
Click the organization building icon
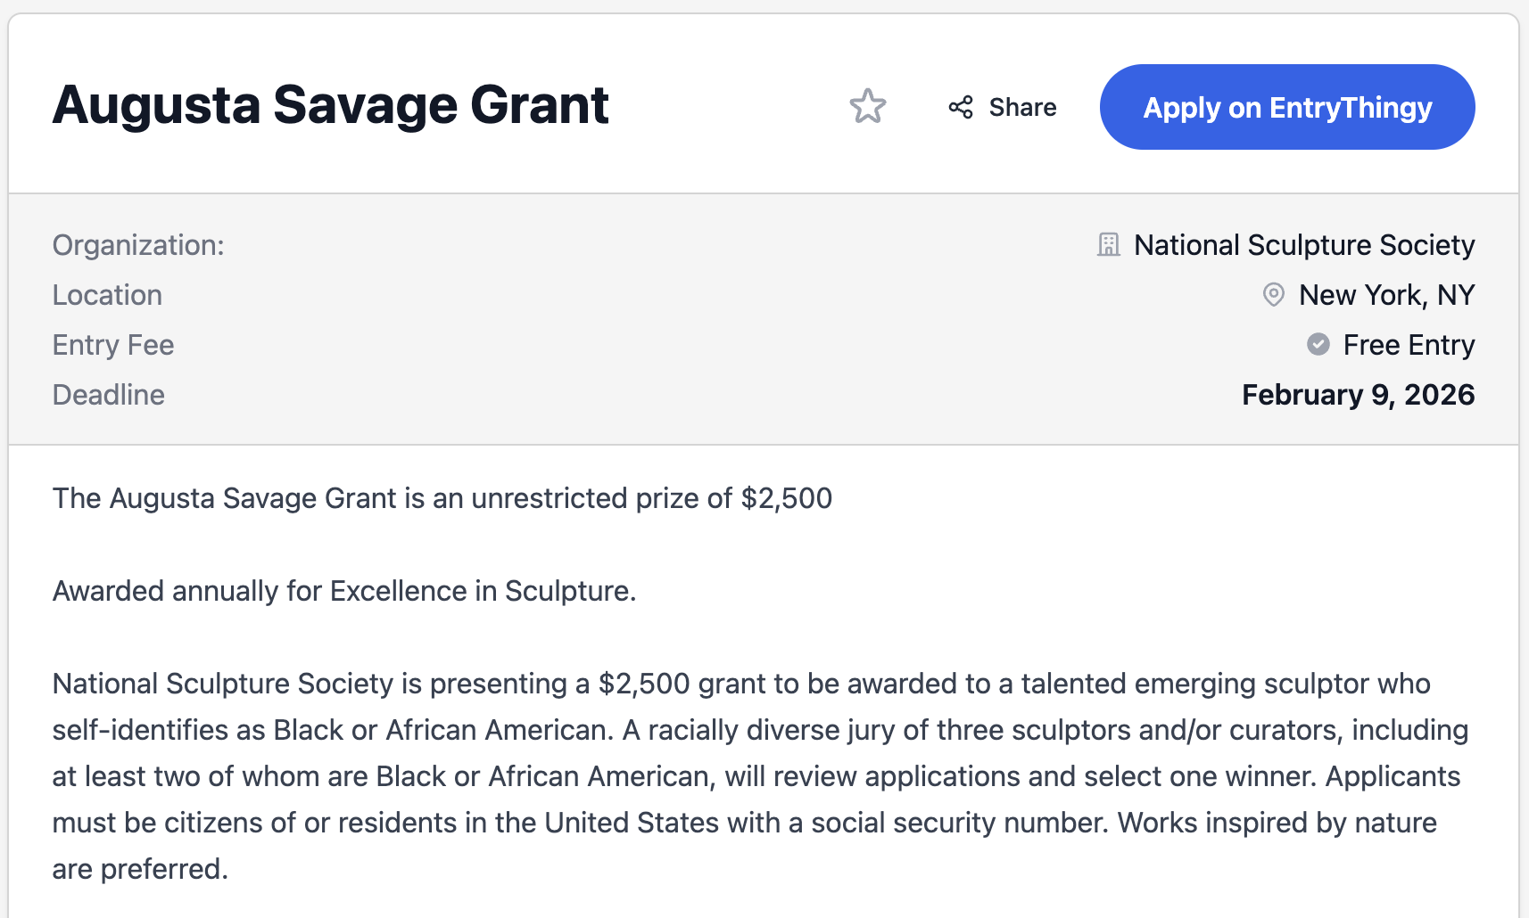click(x=1109, y=245)
